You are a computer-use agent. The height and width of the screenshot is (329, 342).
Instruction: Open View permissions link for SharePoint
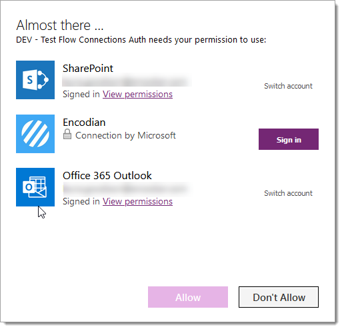138,95
